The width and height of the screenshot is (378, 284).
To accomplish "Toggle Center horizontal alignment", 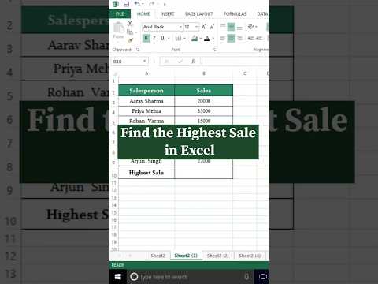I will click(x=231, y=39).
